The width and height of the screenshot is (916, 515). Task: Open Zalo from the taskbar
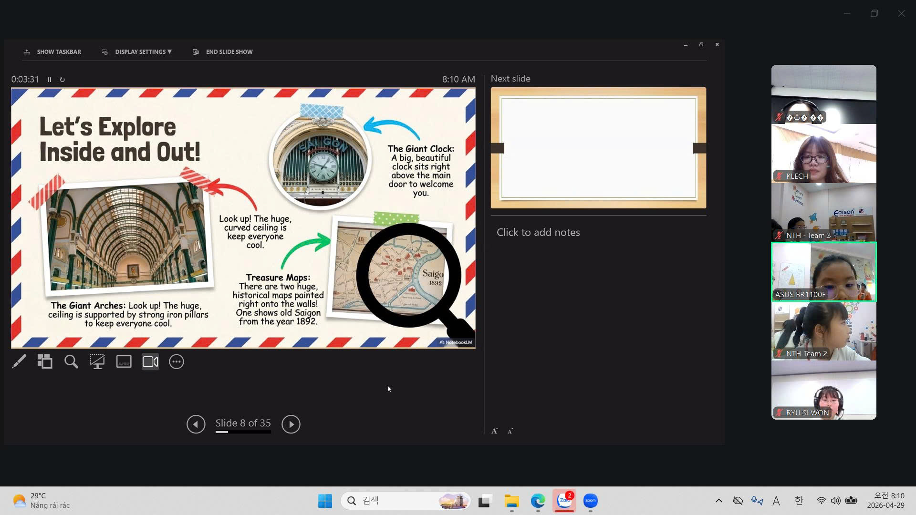[564, 501]
